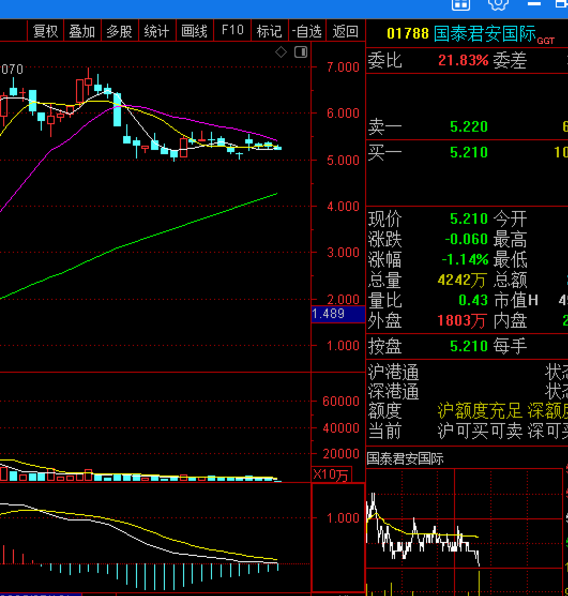The width and height of the screenshot is (568, 596).
Task: Click the 沪可买可卖 status text
Action: click(480, 431)
